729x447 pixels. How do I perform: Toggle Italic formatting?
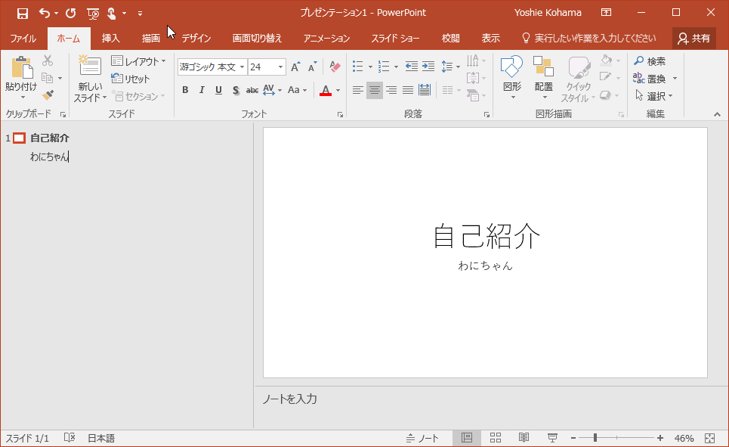[202, 91]
